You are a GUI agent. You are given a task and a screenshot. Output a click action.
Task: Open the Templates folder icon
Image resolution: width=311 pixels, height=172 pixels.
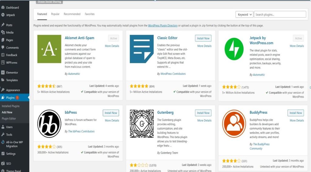[x=3, y=80]
